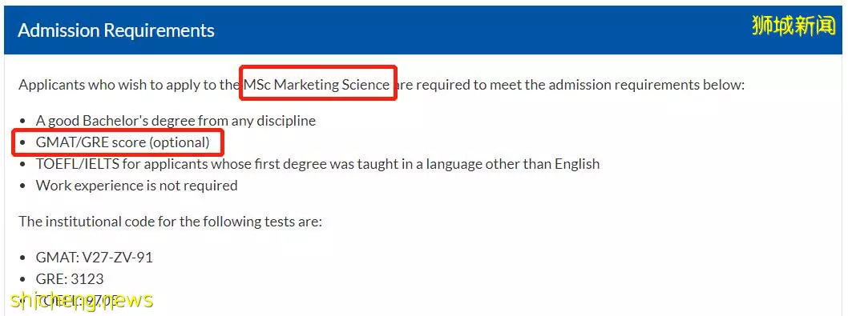This screenshot has height=316, width=848.
Task: Click the bullet before 'A good Bachelor's degree'
Action: point(22,121)
